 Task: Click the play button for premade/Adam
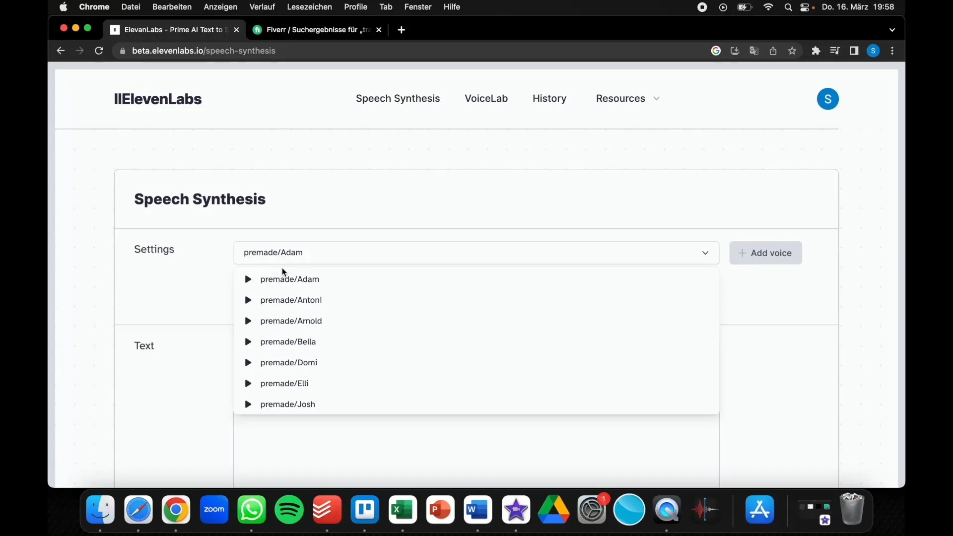(x=248, y=279)
